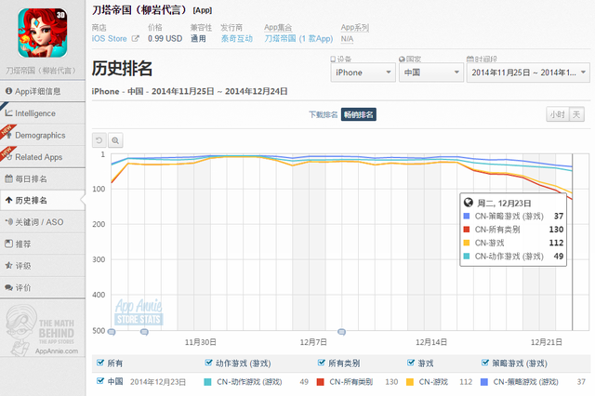Click yellow CN-游戏 legend swatch

(410, 382)
